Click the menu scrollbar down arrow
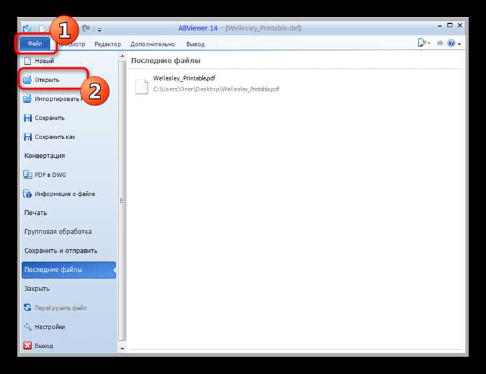 coord(122,349)
